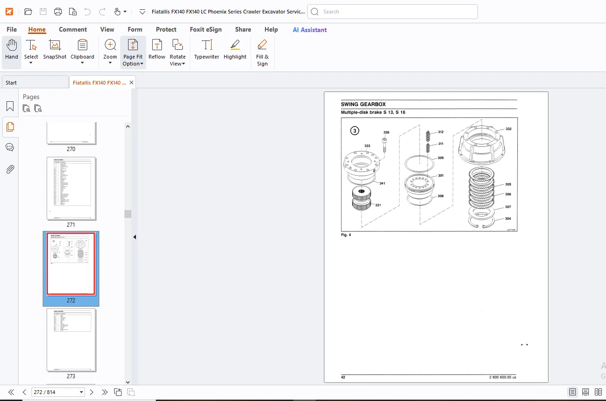Switch to facing pages view

598,392
